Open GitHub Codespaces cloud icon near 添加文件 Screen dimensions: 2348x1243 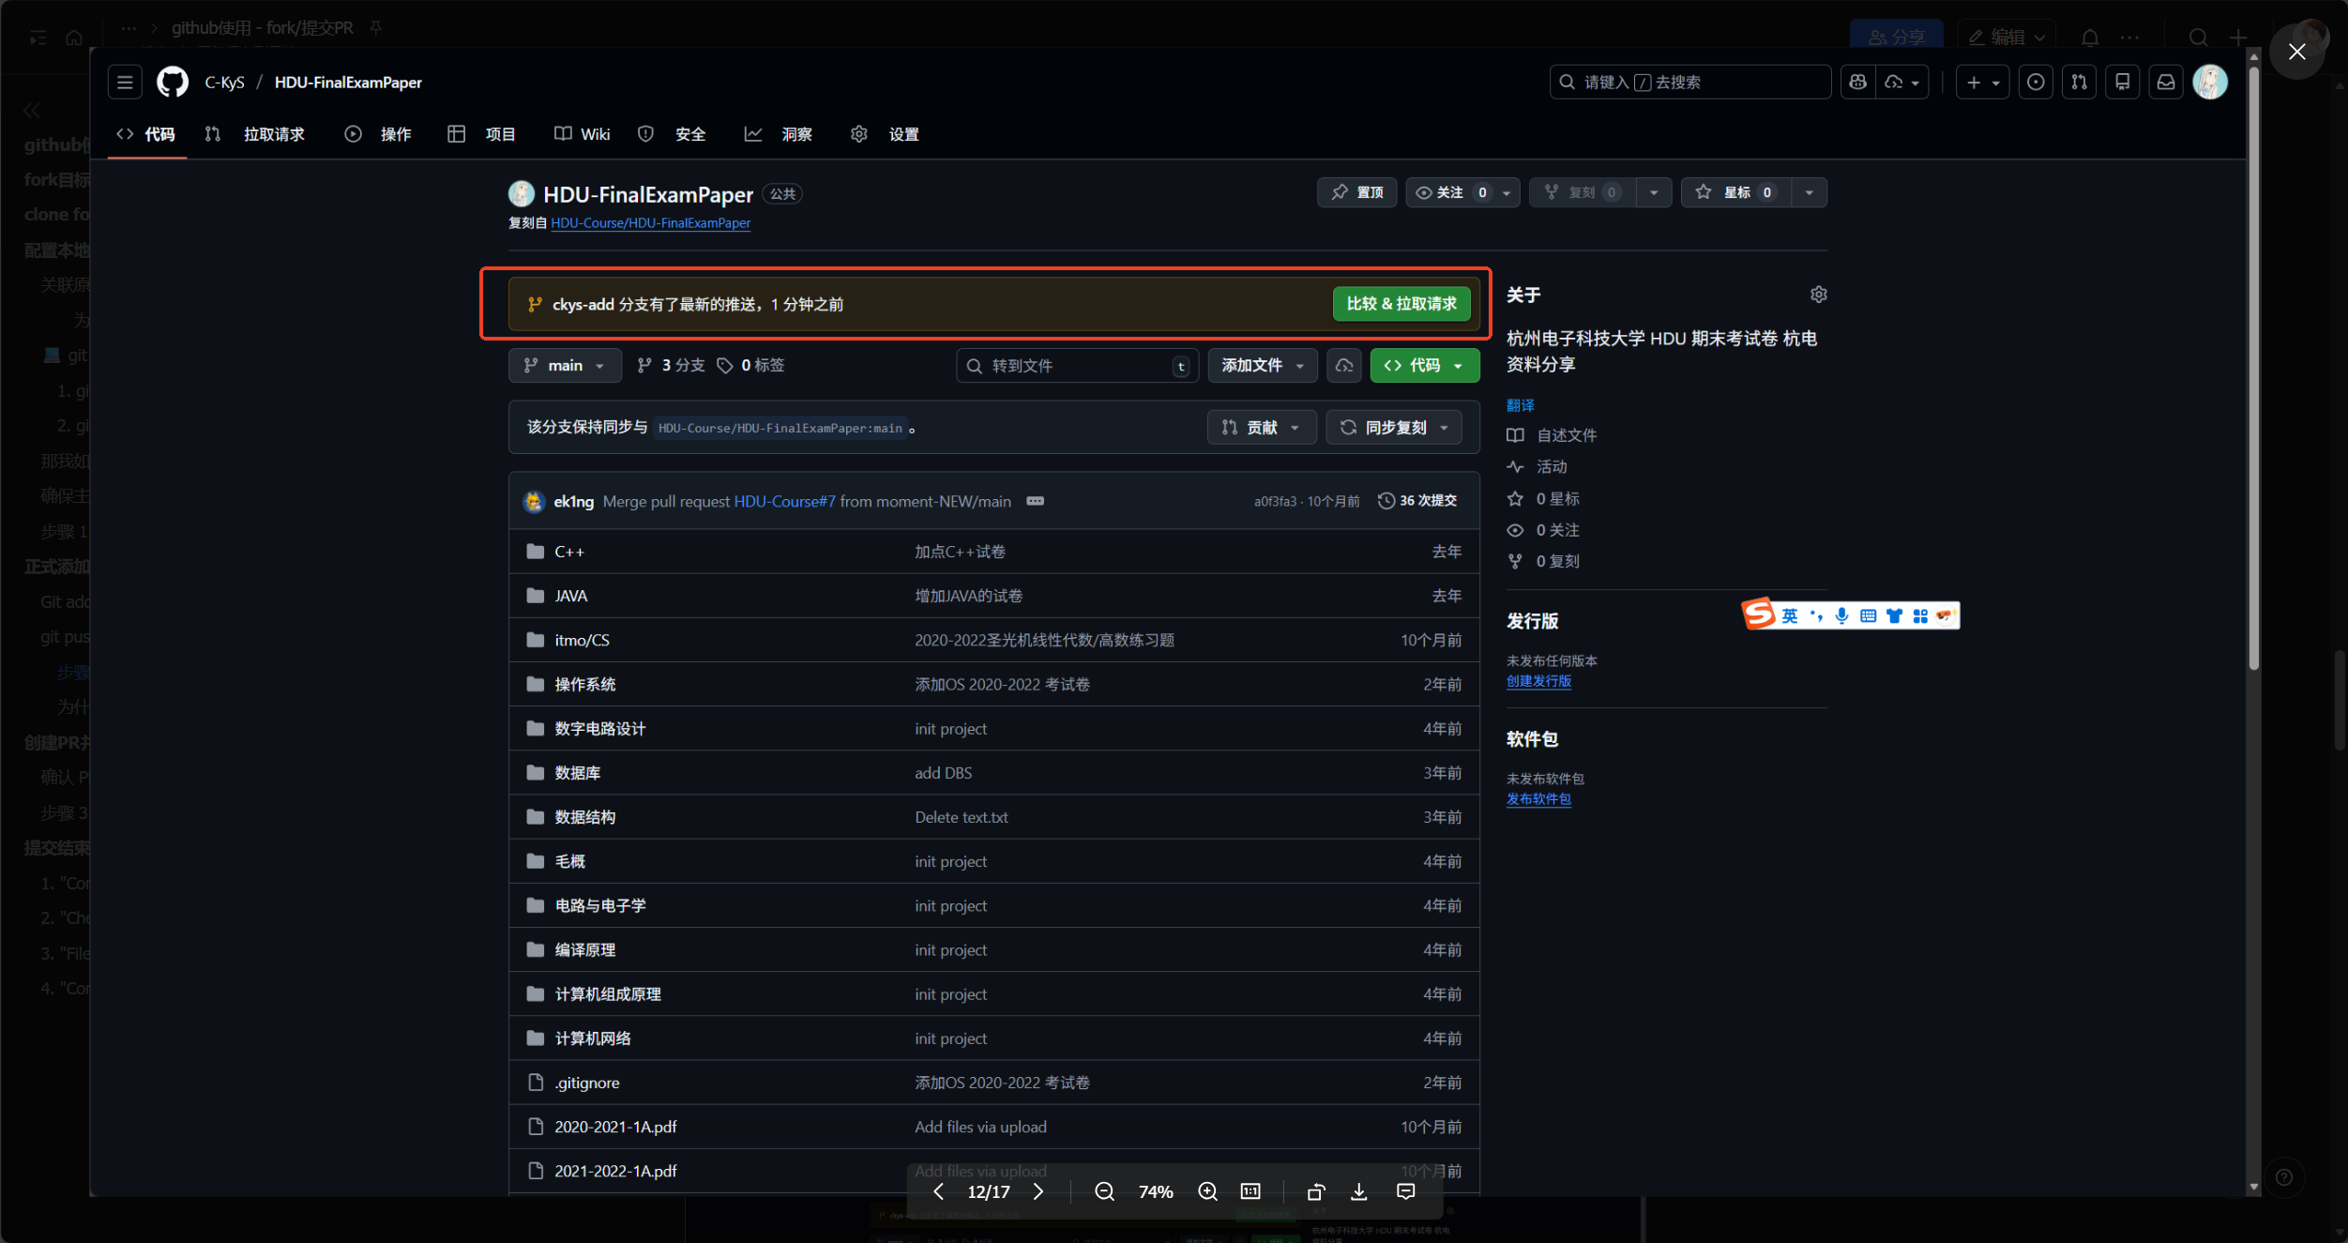[x=1343, y=365]
